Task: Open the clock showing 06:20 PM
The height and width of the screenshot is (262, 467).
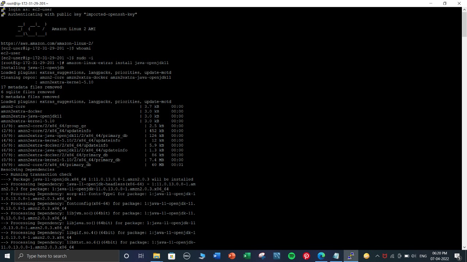Action: (439, 256)
